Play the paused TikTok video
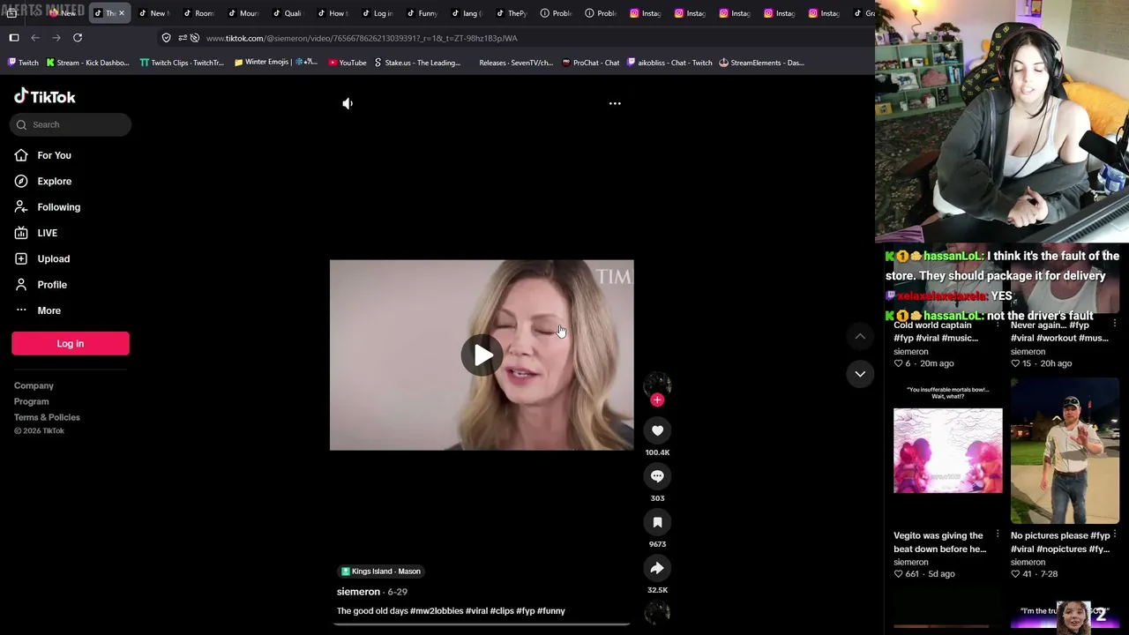 pyautogui.click(x=482, y=355)
